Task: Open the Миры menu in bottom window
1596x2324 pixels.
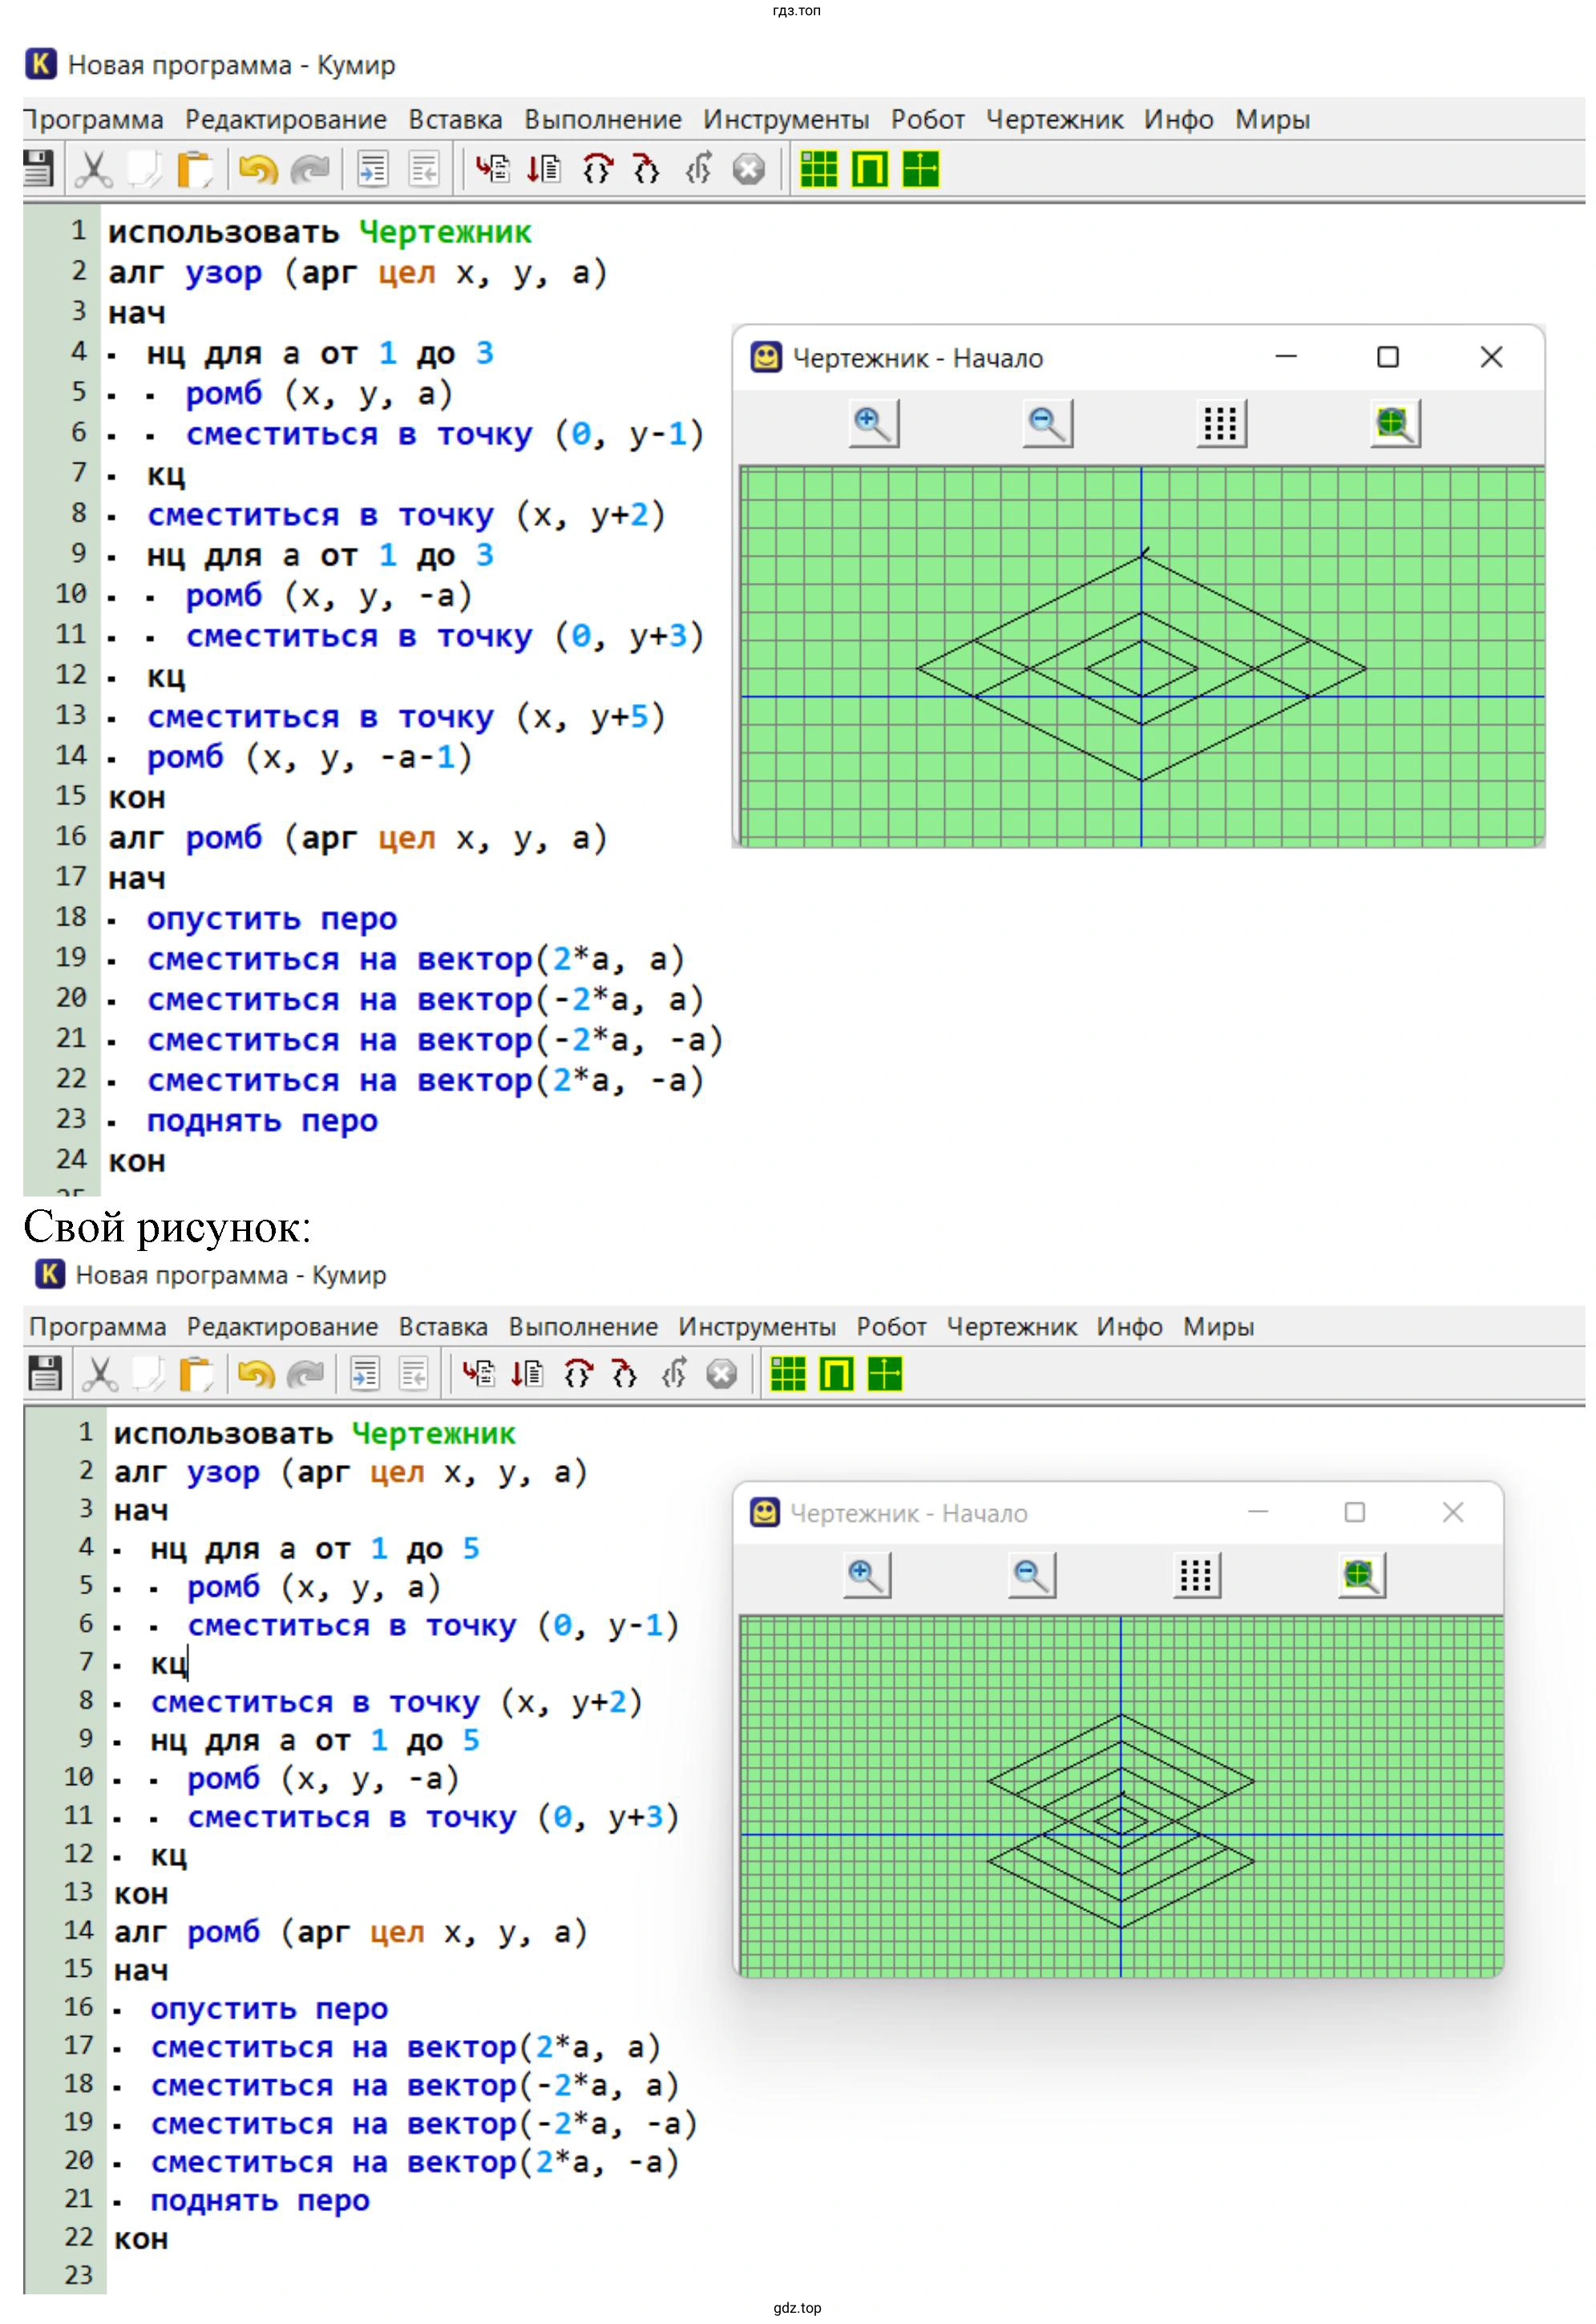Action: pyautogui.click(x=1217, y=1326)
